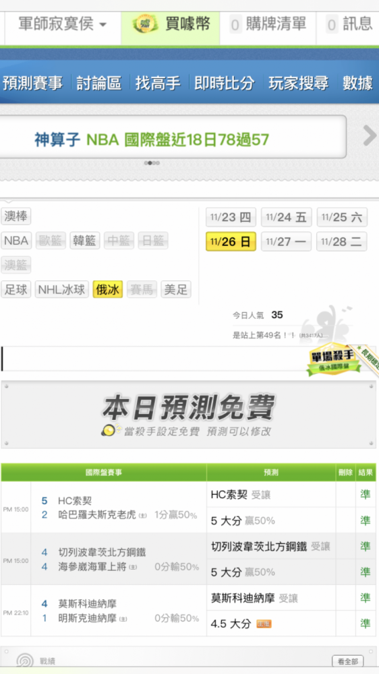Choose date 11/23 四
This screenshot has height=674, width=379.
231,217
